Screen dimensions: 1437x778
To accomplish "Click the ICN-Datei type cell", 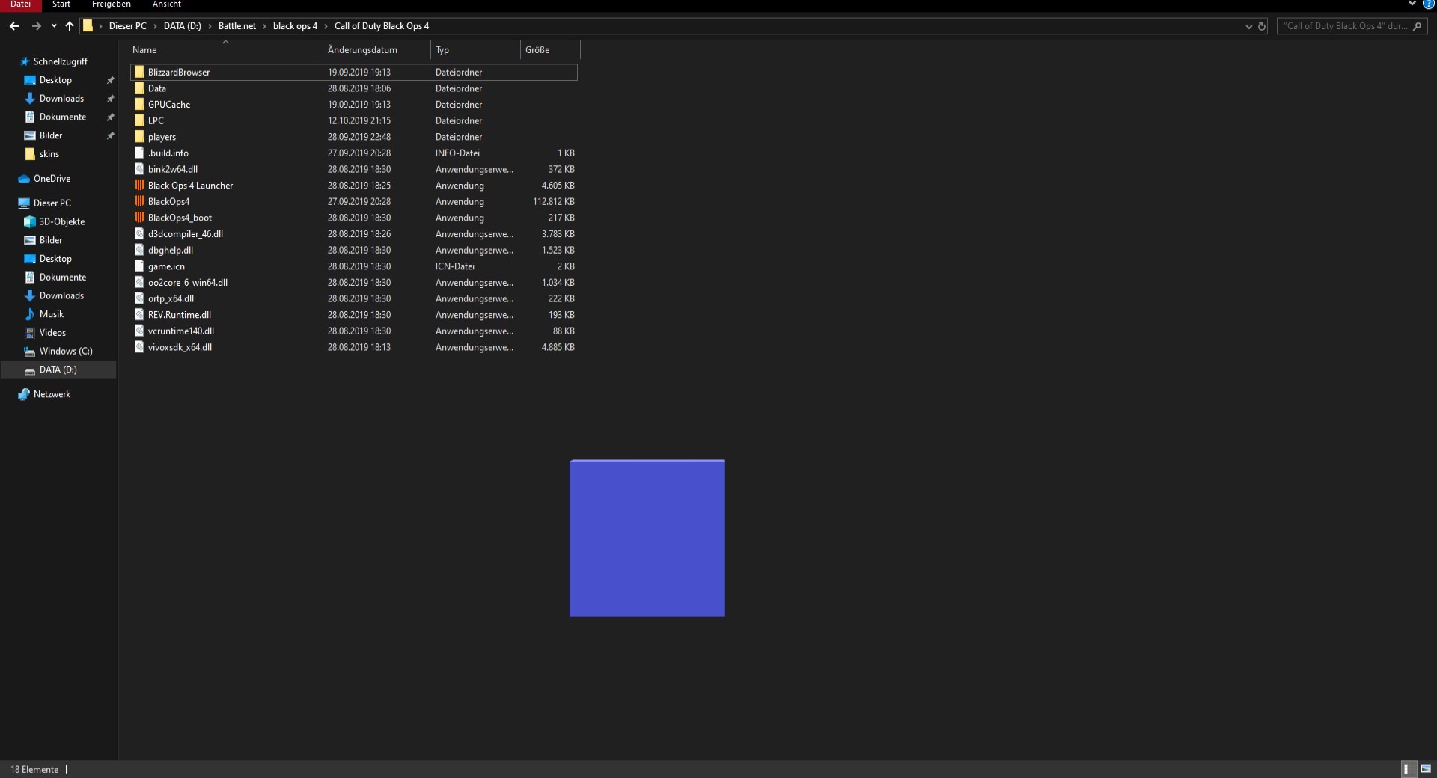I will tap(455, 266).
